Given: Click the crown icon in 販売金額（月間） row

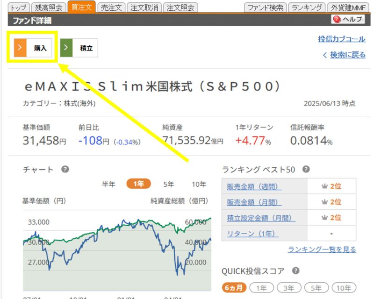Looking at the screenshot, I should [x=324, y=202].
